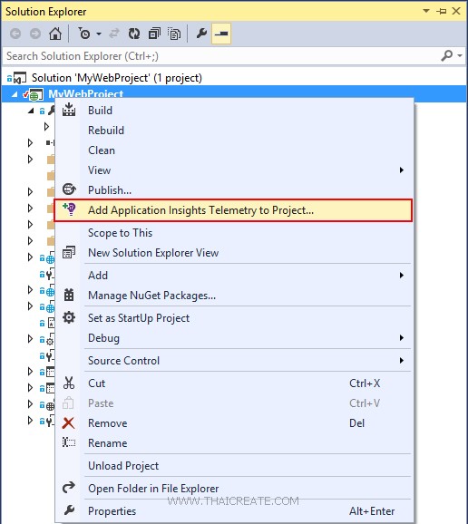Click the Publish globe icon
Screen dimensions: 468x524
pyautogui.click(x=69, y=189)
